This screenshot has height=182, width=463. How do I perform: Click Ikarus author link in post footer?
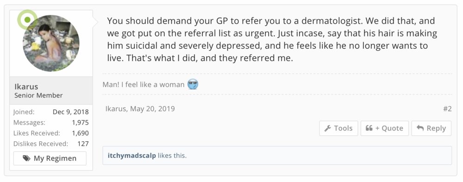[x=116, y=109]
